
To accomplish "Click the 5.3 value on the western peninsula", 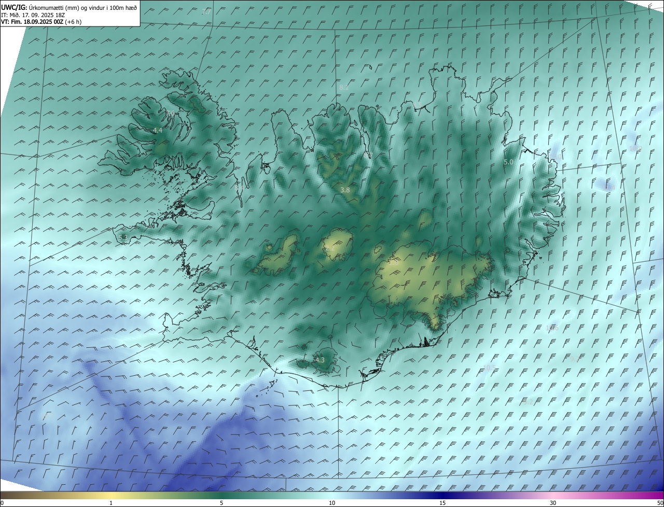I will (123, 237).
